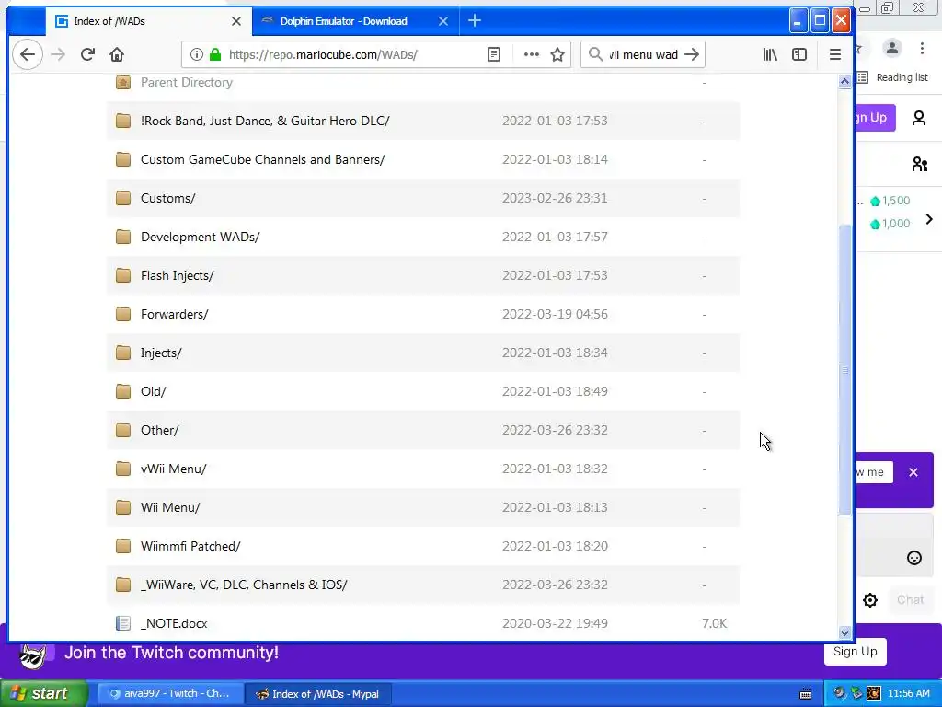Viewport: 942px width, 707px height.
Task: Open Chrome profile avatar icon
Action: 892,48
